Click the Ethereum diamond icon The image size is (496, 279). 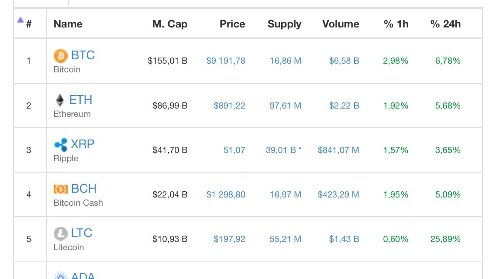[60, 100]
